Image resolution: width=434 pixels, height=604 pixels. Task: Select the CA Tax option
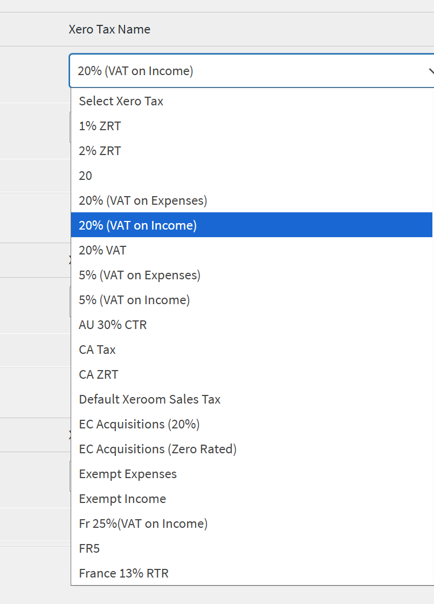coord(98,350)
